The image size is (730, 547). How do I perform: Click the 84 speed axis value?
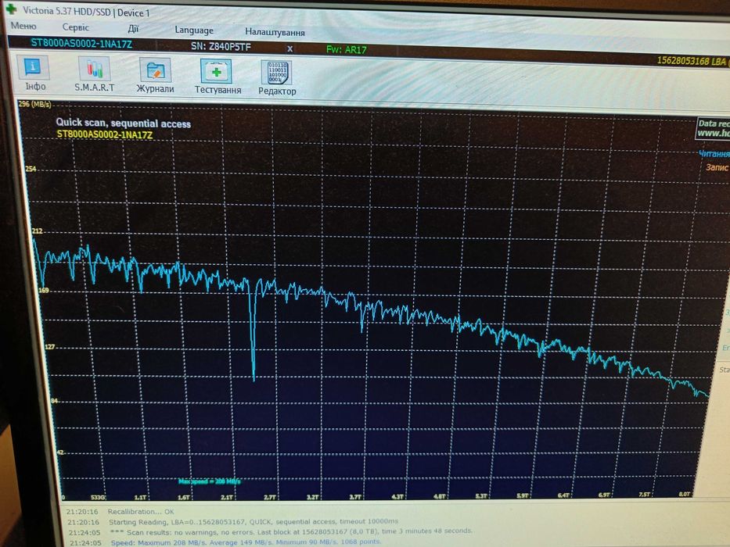[55, 401]
